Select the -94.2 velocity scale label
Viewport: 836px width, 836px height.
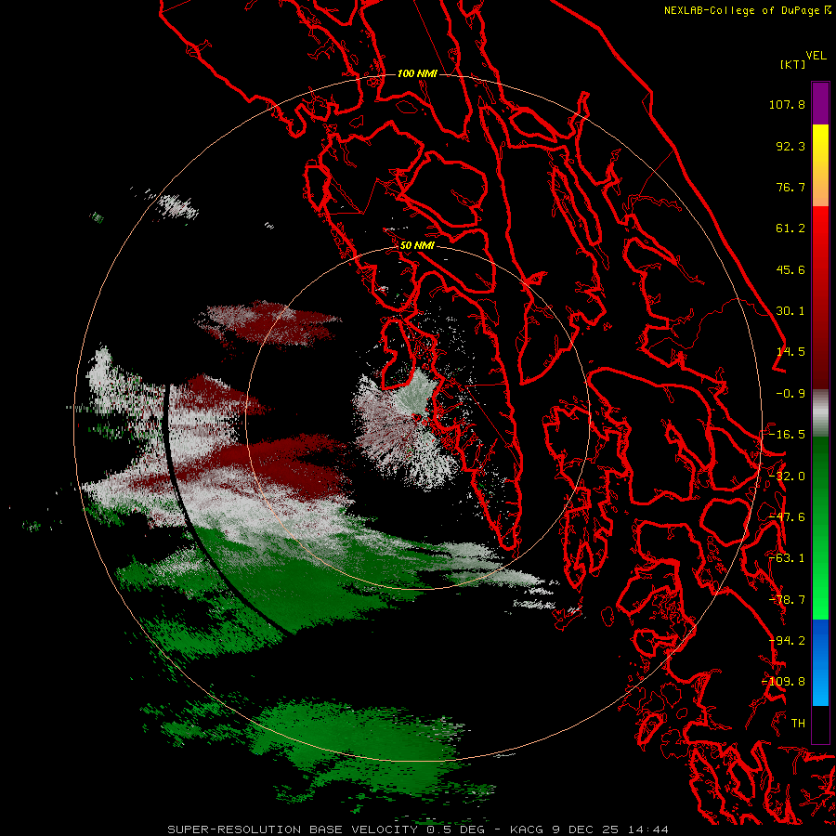[x=787, y=641]
